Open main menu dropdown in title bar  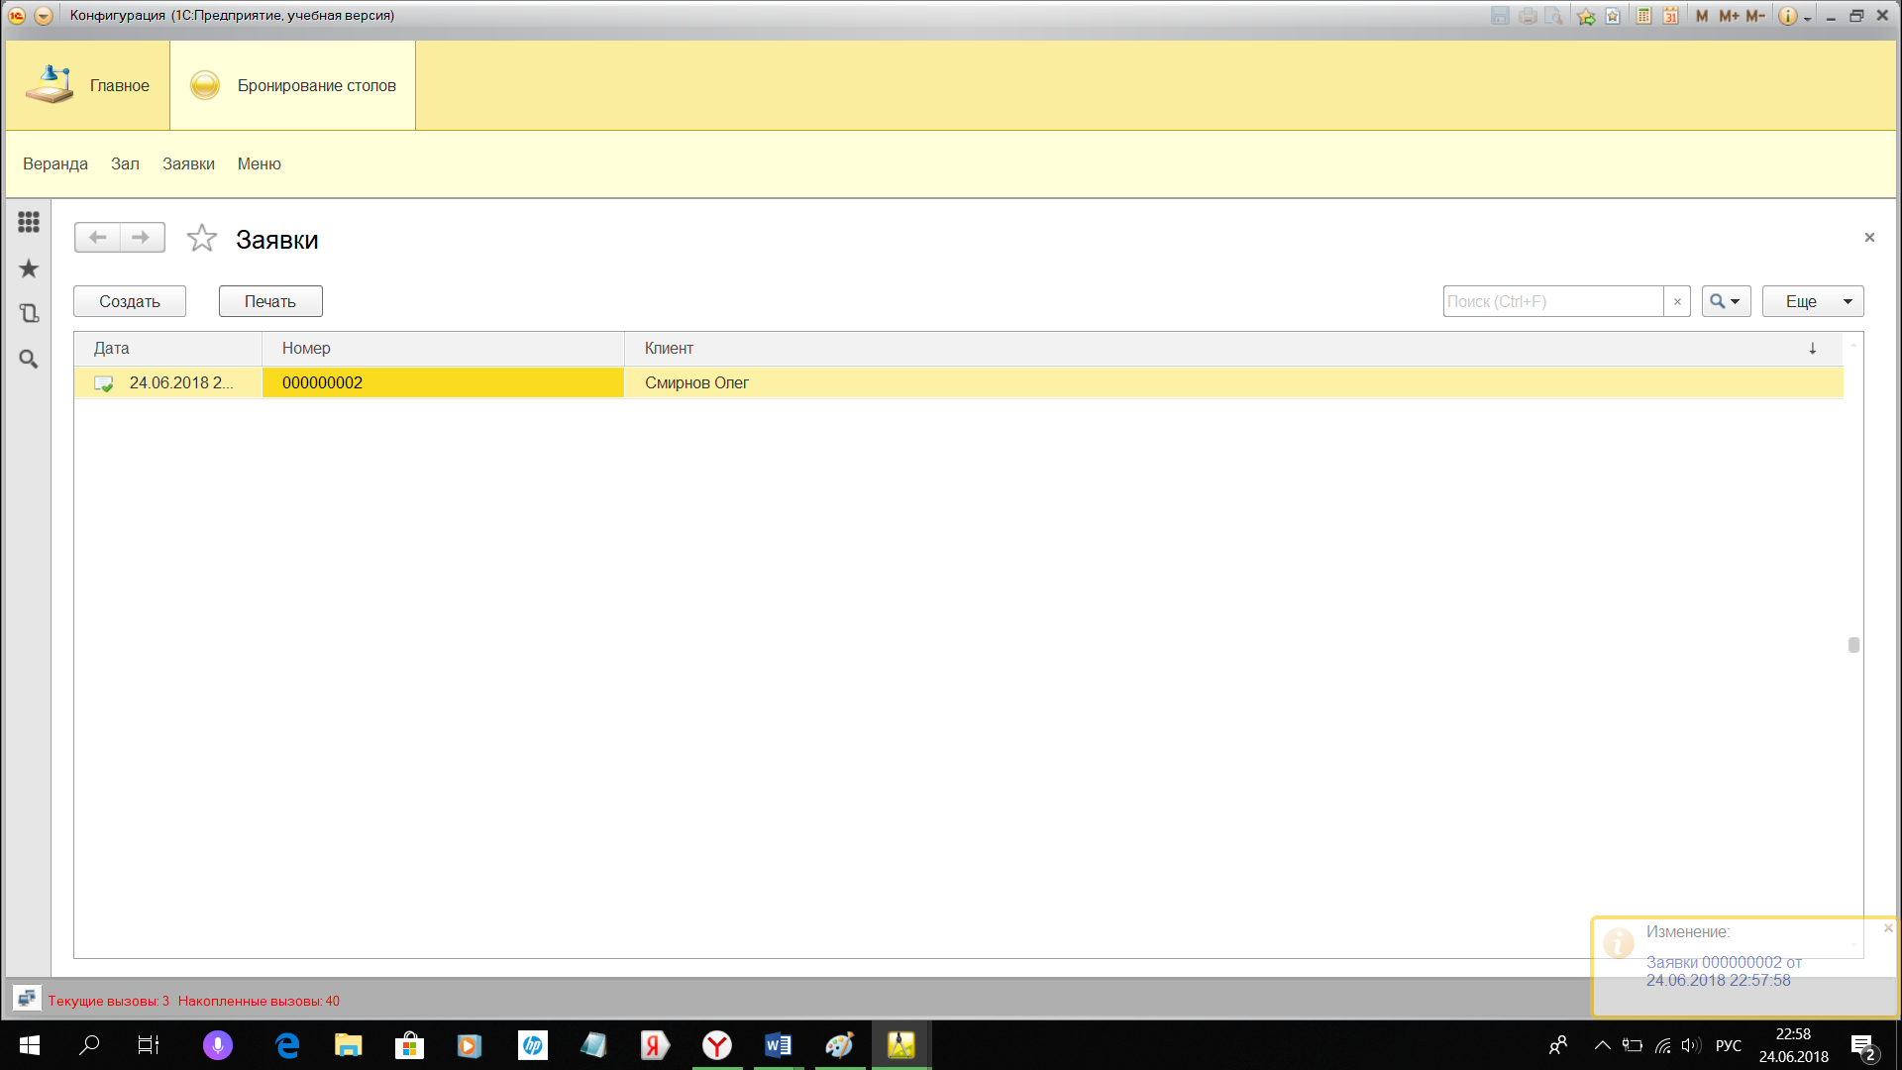tap(44, 16)
